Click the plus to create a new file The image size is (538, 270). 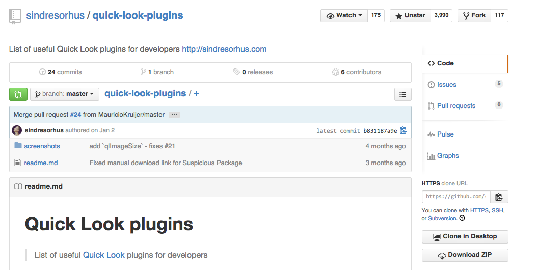click(196, 94)
